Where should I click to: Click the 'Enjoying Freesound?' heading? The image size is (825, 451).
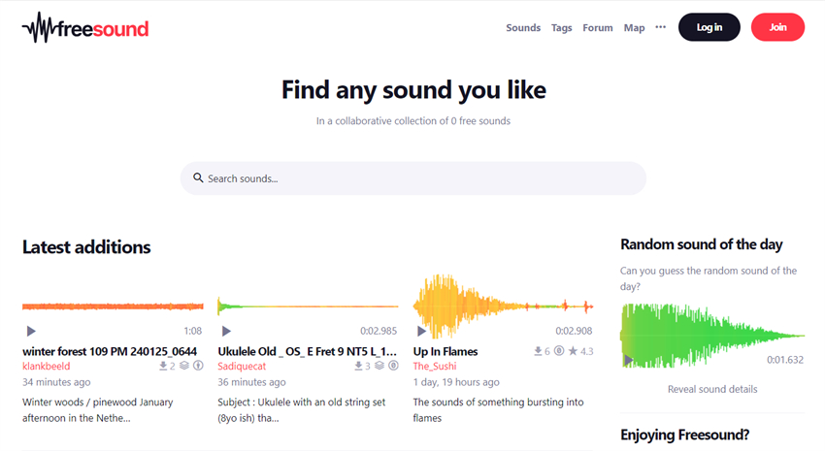coord(684,435)
